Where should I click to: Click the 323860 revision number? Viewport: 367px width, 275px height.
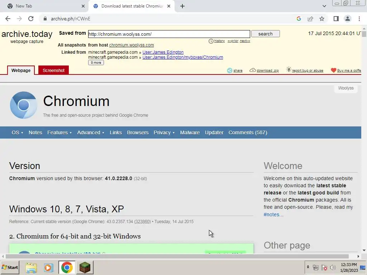click(142, 221)
